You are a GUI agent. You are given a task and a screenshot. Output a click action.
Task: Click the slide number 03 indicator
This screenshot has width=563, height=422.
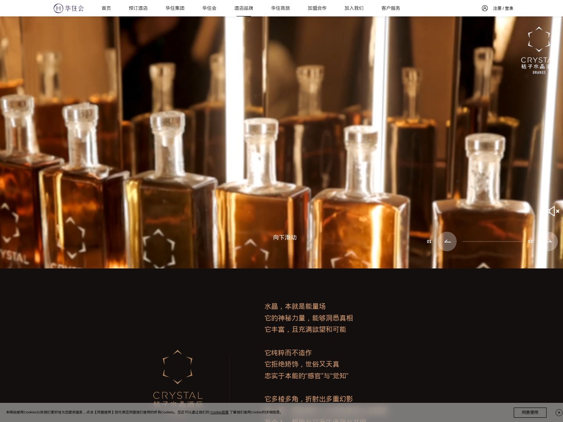[x=530, y=241]
